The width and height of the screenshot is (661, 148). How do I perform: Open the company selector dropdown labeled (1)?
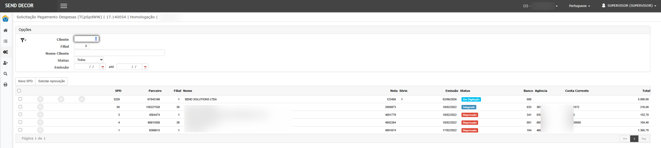coord(541,6)
